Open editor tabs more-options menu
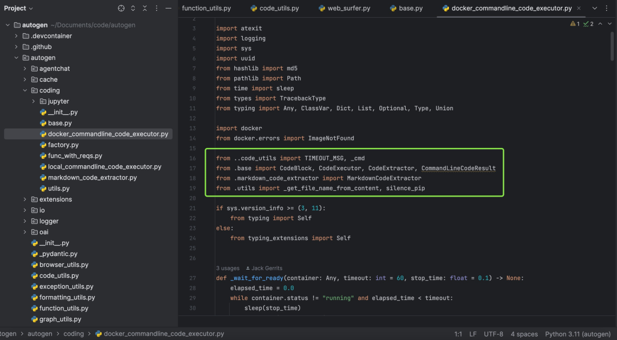Screen dimensions: 617x340 (607, 9)
